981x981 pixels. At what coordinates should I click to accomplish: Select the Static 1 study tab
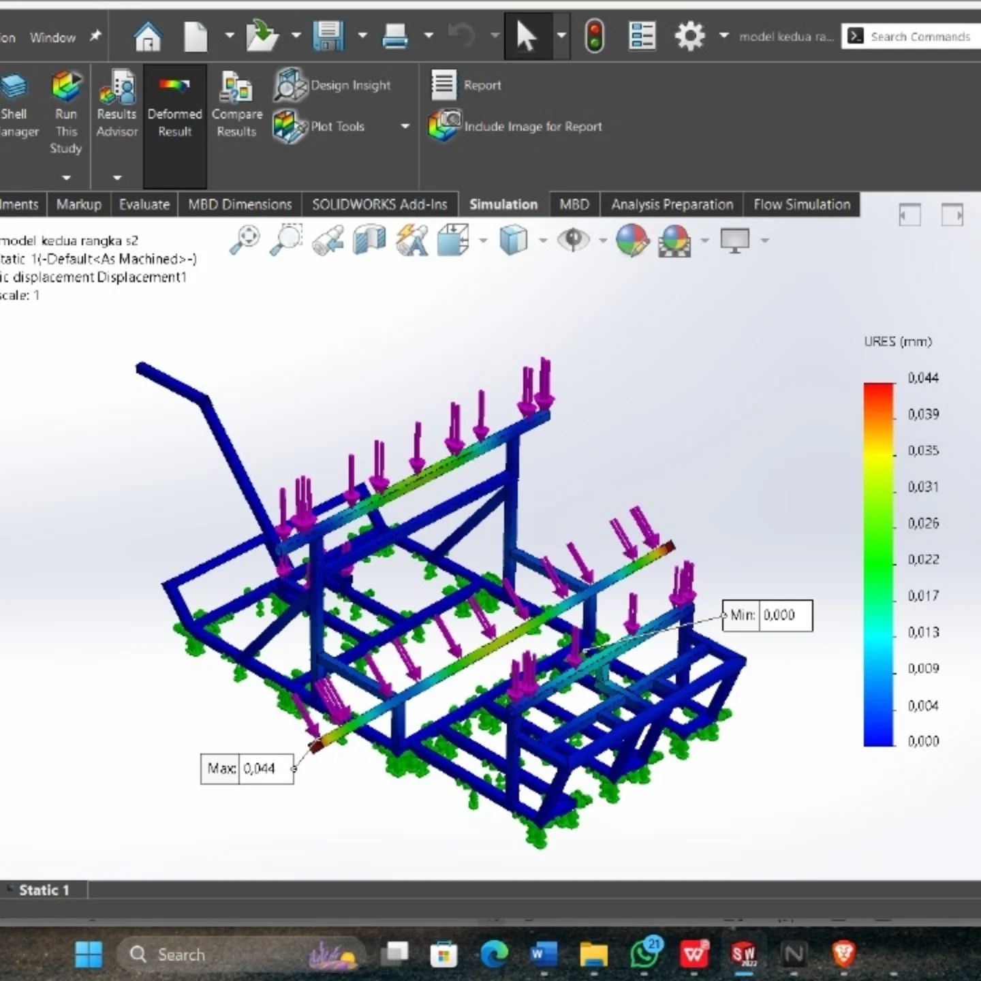tap(44, 890)
